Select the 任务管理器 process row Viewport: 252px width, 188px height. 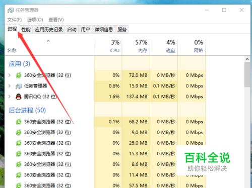click(x=105, y=86)
